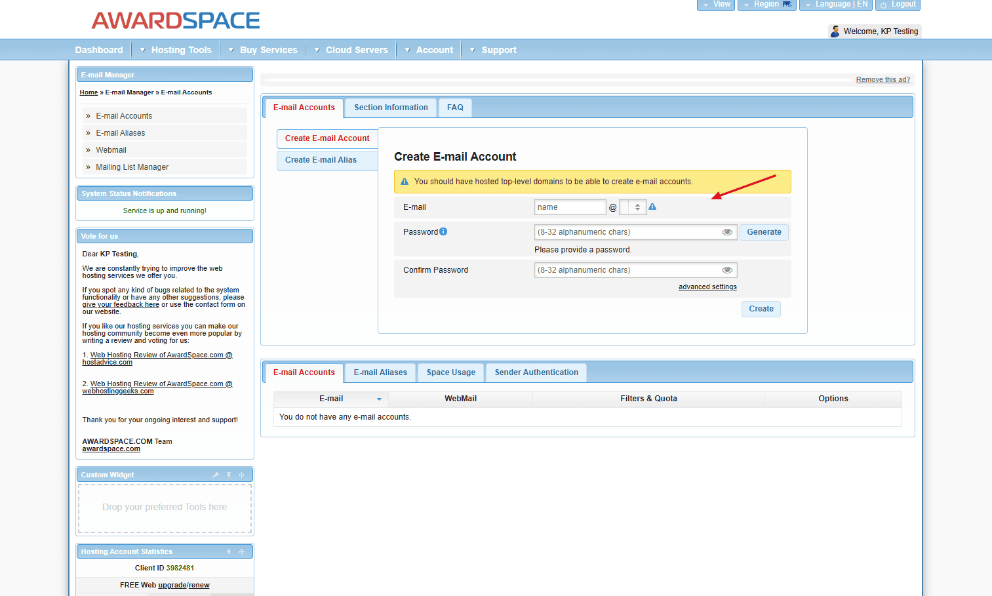Click warning triangle icon next to domain selector
Viewport: 992px width, 596px height.
(x=652, y=207)
